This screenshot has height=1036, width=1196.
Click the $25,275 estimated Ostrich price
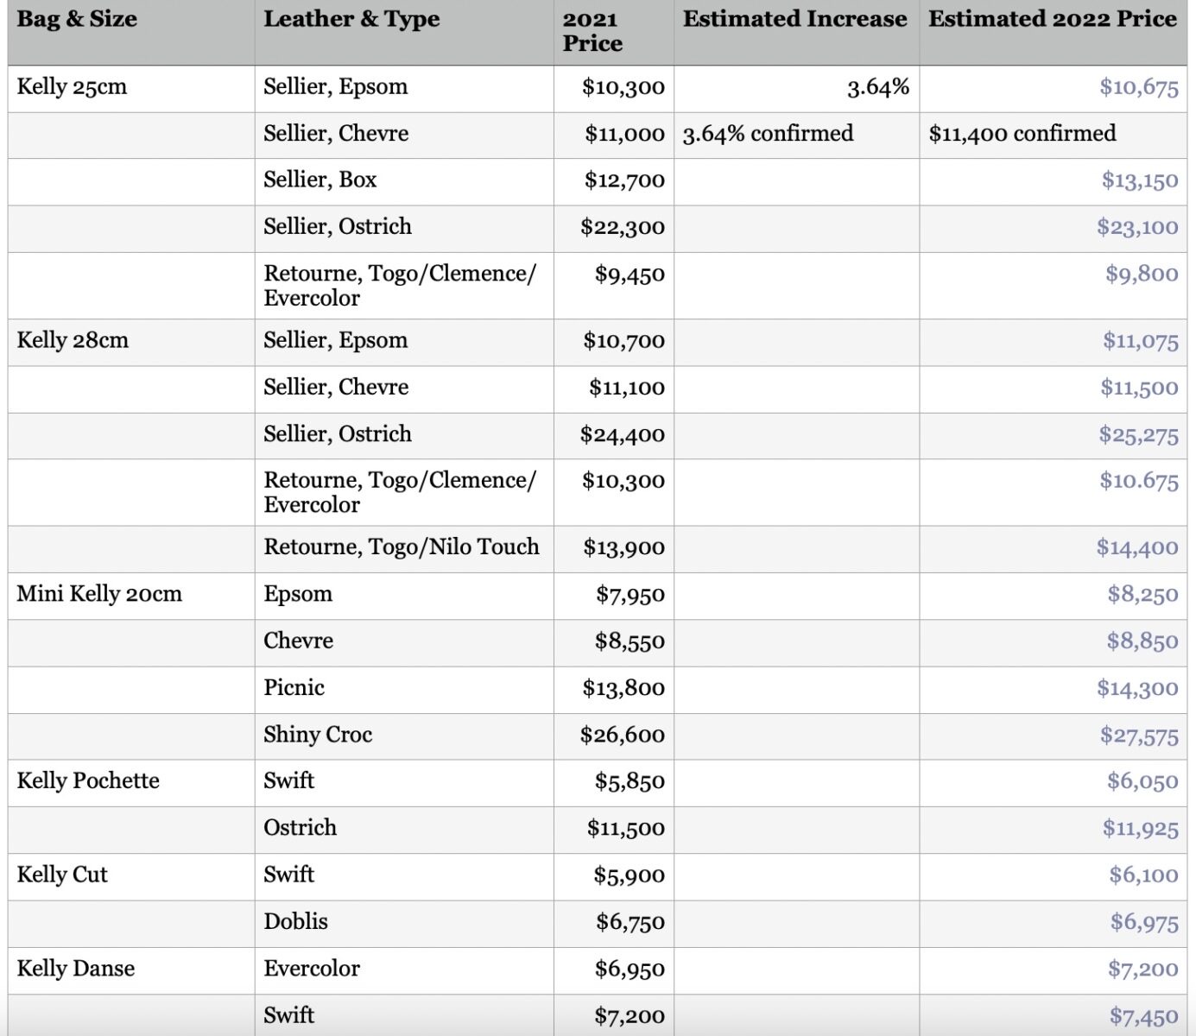pyautogui.click(x=1138, y=435)
